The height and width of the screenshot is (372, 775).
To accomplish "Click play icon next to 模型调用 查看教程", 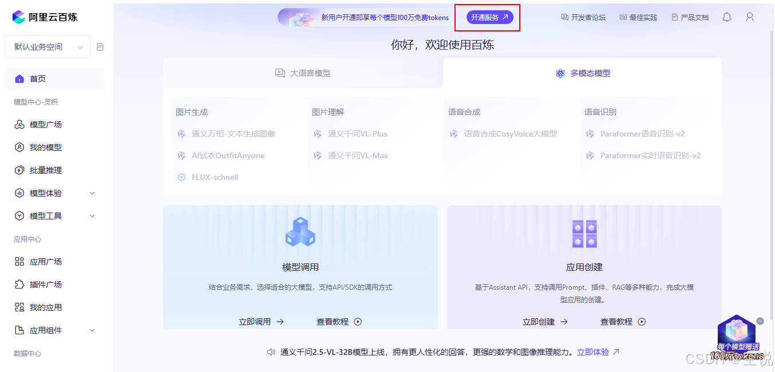I will [x=358, y=322].
